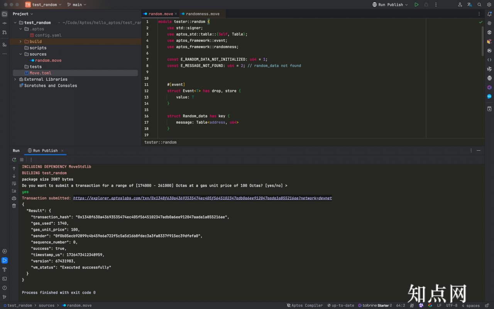
Task: Open the test_random project dropdown
Action: 44,5
